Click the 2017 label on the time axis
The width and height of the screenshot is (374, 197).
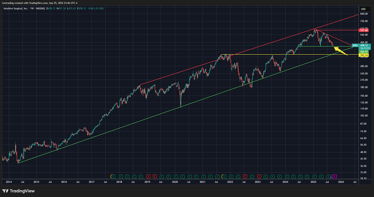click(91, 182)
